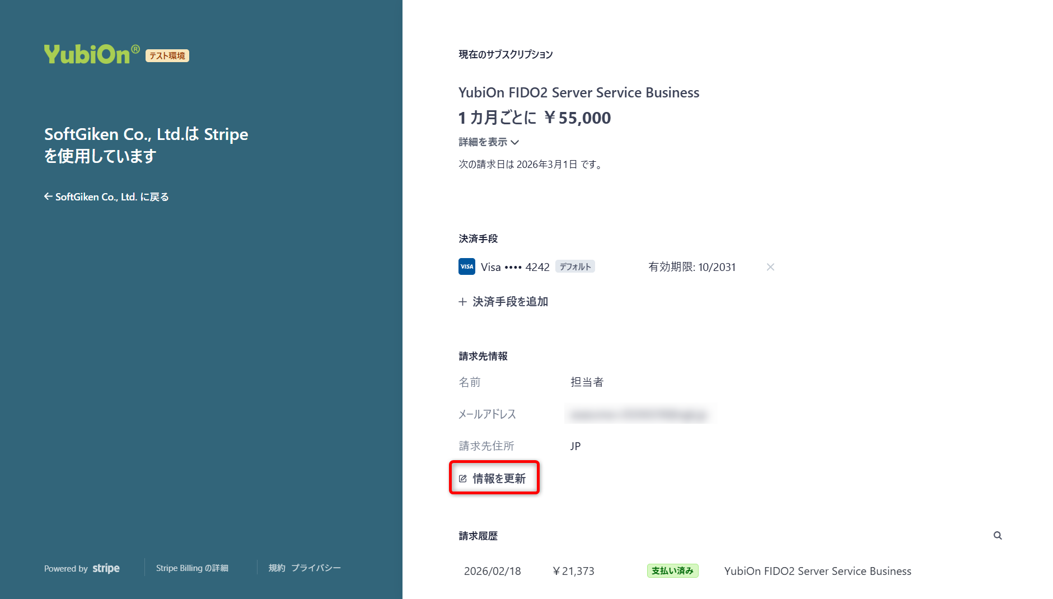
Task: Open the プライバシー page
Action: pos(315,568)
